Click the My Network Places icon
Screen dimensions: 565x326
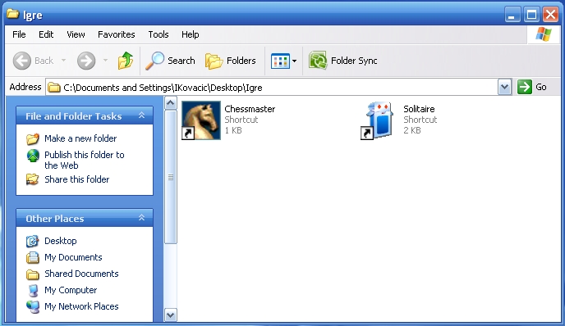tap(33, 306)
